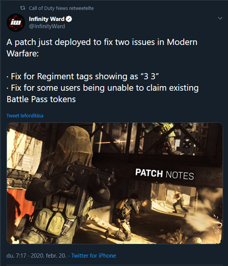Open the Call of Duty News retweetelte link
228x266 pixels.
coord(61,8)
